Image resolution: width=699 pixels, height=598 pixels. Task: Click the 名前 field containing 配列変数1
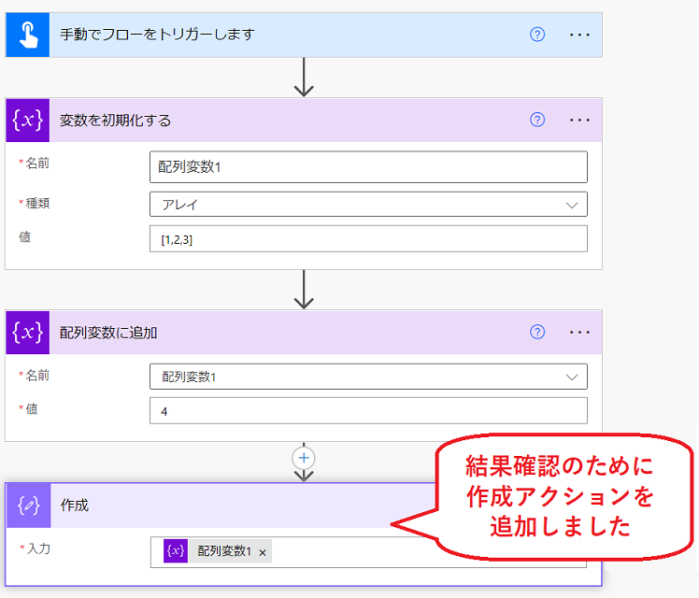(x=368, y=167)
